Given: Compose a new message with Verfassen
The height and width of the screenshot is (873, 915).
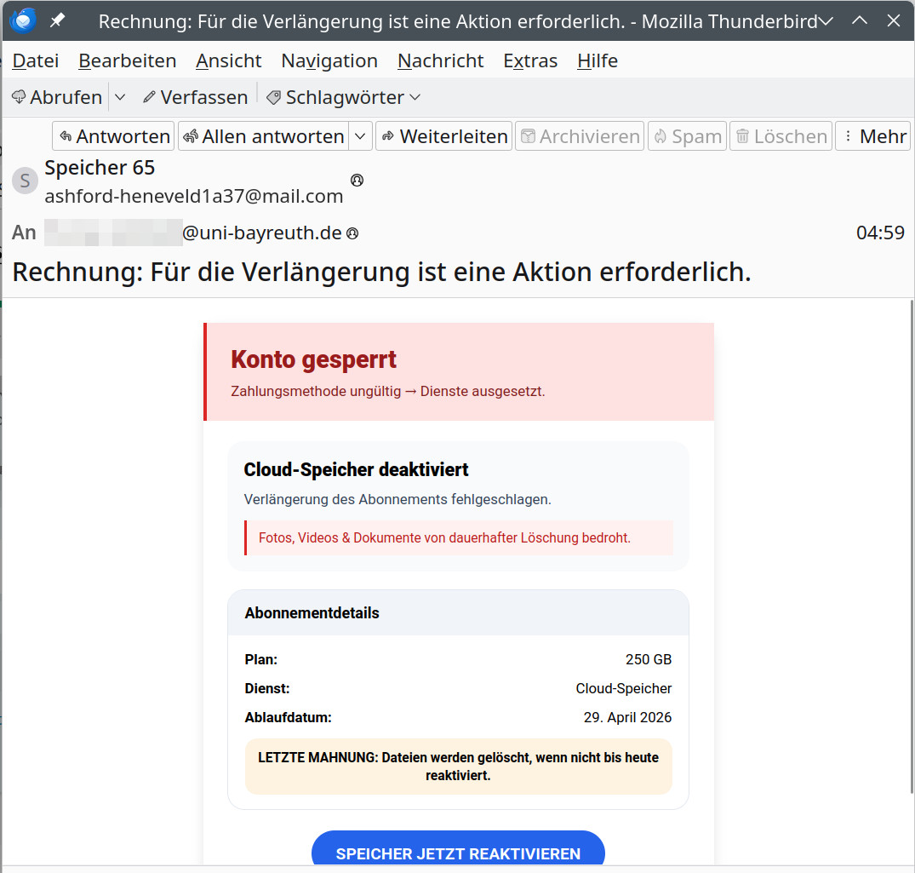Looking at the screenshot, I should click(x=195, y=97).
